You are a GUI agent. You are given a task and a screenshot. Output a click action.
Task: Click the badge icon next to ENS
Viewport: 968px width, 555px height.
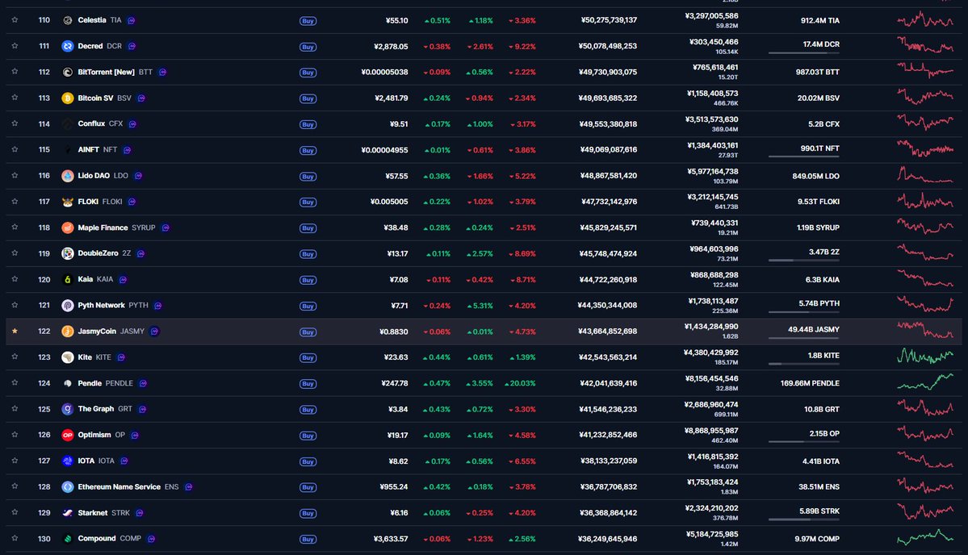click(189, 486)
